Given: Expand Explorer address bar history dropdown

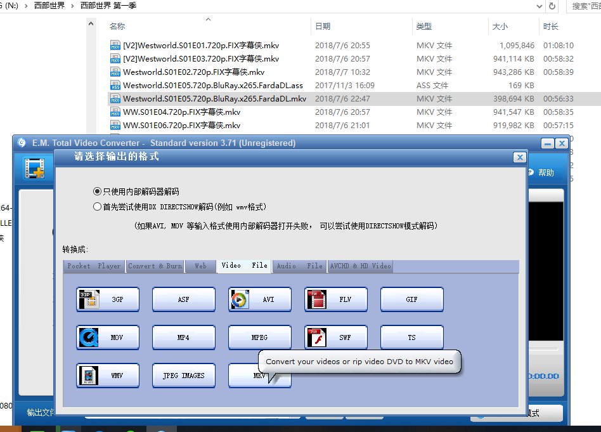Looking at the screenshot, I should point(540,6).
